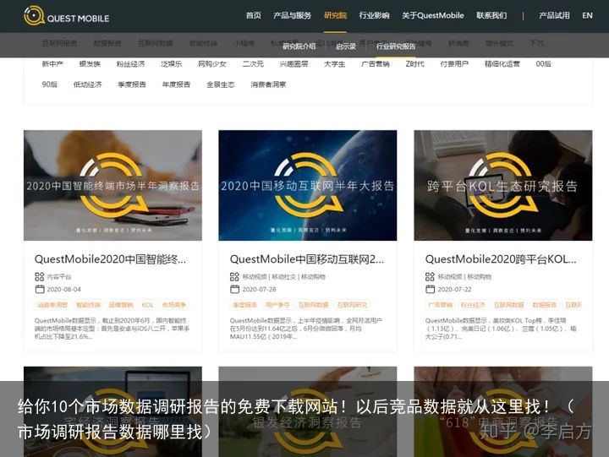
Task: Filter by the 新中产 tag
Action: point(52,63)
